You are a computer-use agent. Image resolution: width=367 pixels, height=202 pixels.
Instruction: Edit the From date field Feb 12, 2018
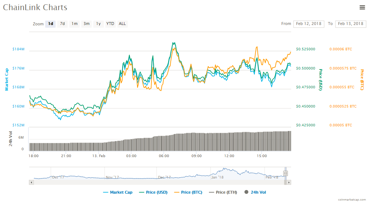coord(309,24)
